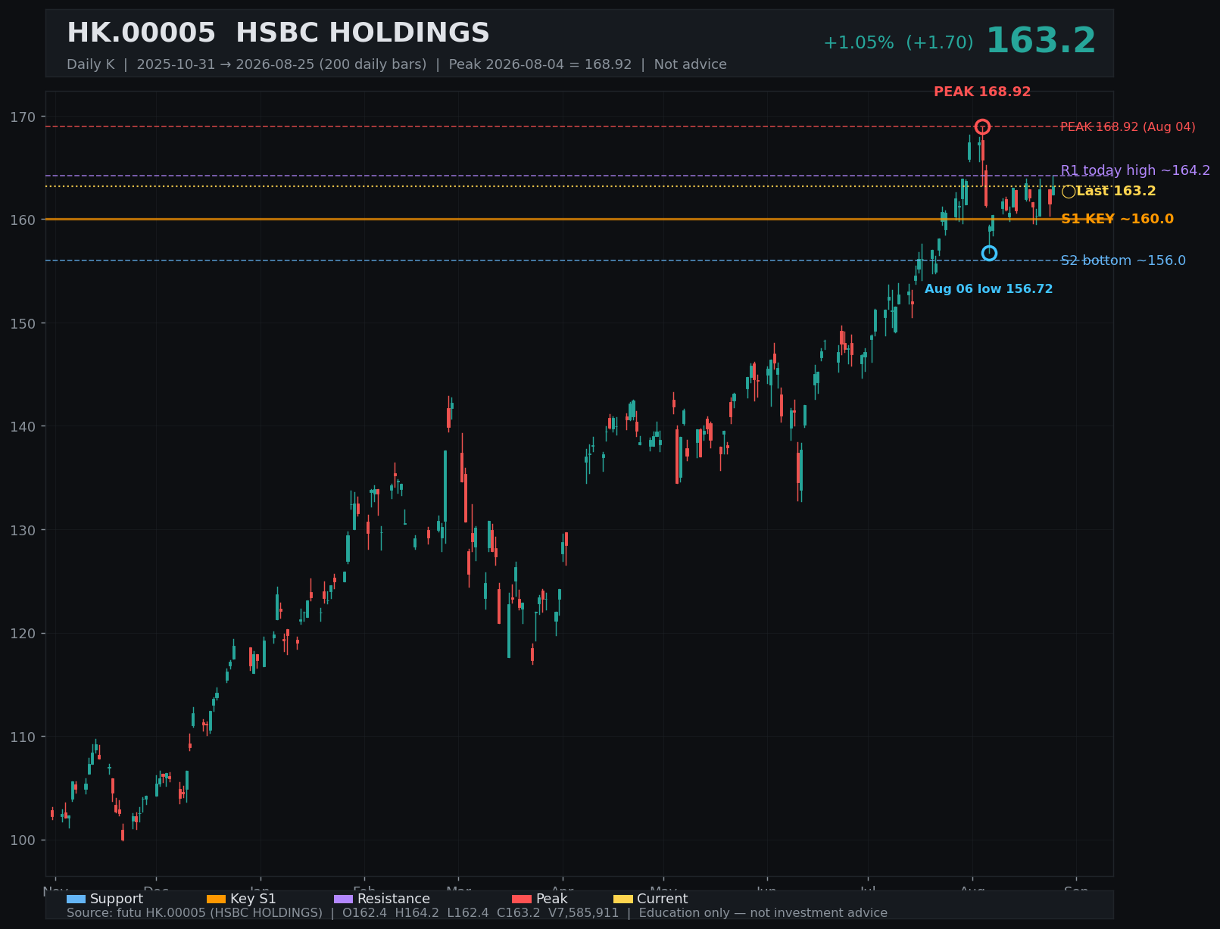Click the 'Current' legend label
This screenshot has width=1220, height=929.
point(662,899)
